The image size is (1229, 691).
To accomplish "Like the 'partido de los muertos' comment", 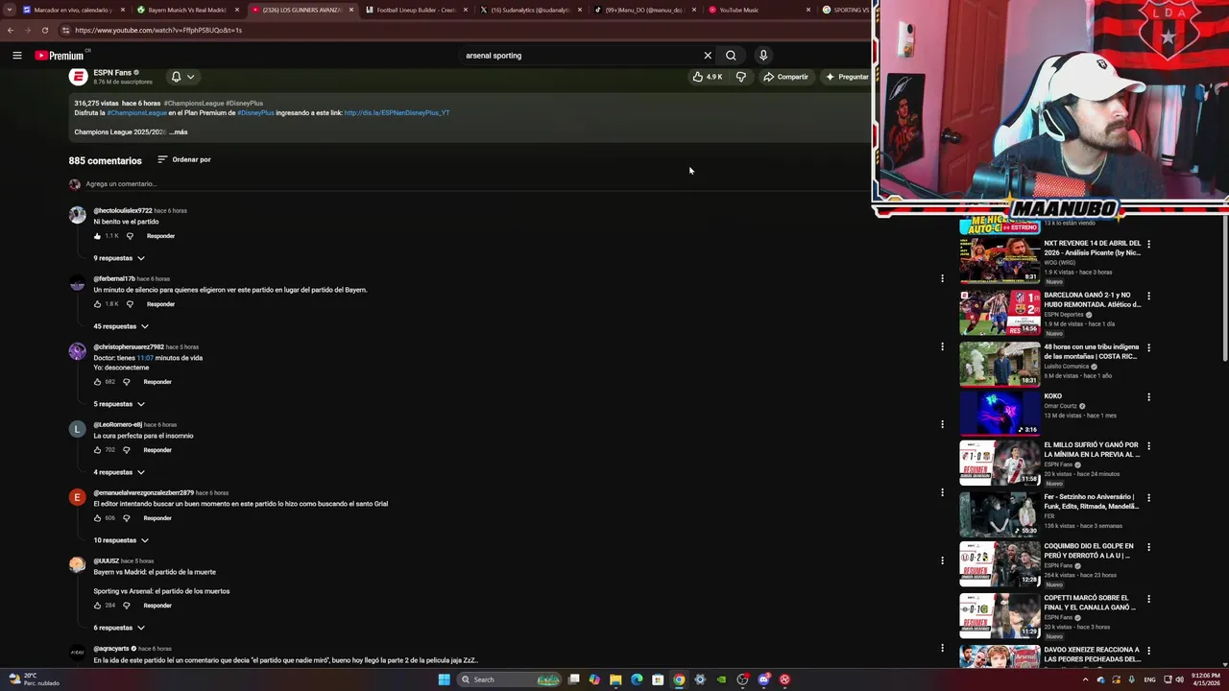I will (x=97, y=606).
